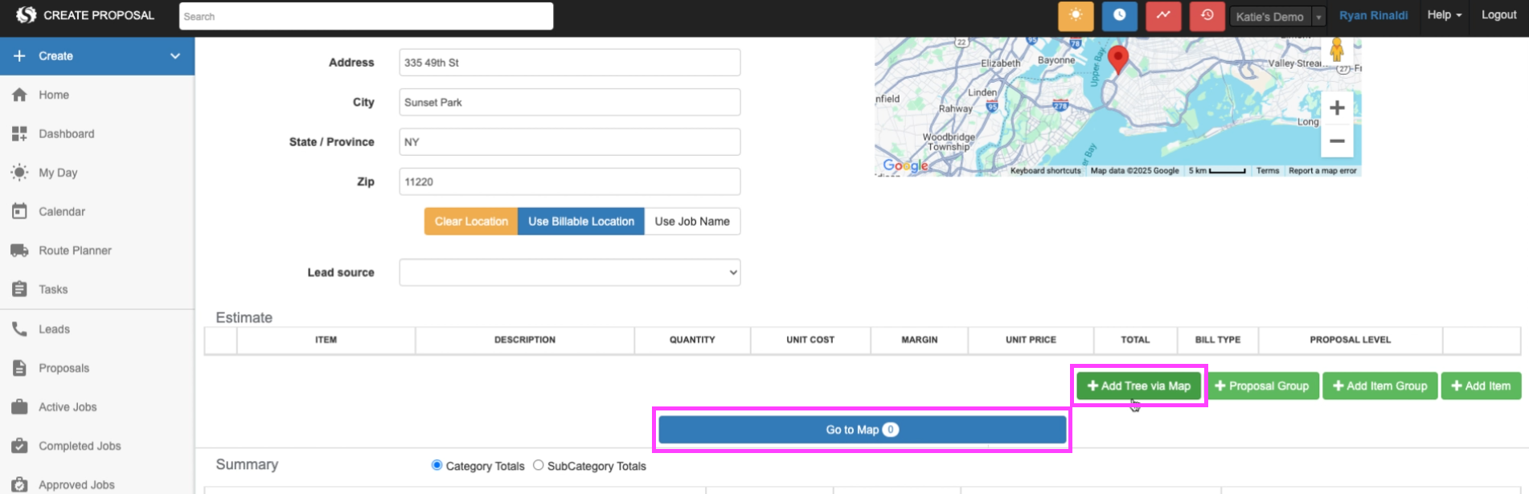Open the Help menu
The image size is (1529, 494).
[1444, 15]
